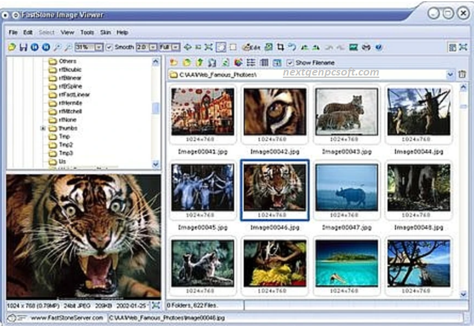Click the full screen icon at top right
Screen dimensions: 474x326
click(463, 47)
